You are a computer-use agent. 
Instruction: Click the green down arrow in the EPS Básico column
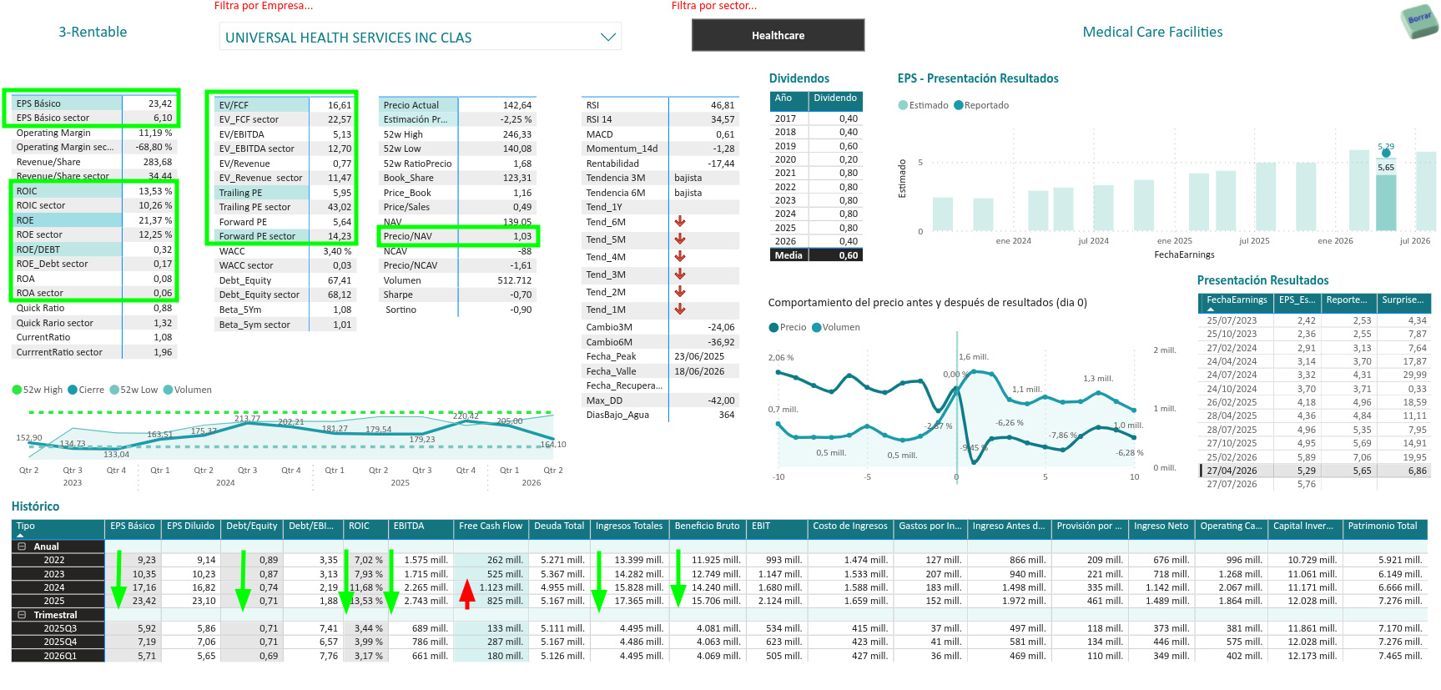tap(119, 579)
